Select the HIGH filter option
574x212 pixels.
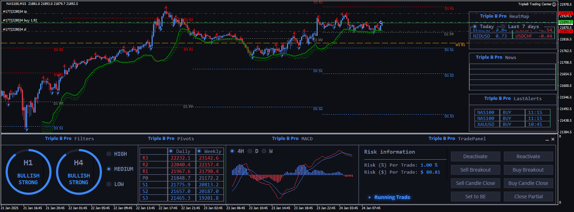click(109, 154)
